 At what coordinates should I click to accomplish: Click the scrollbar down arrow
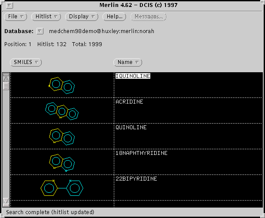coord(6,201)
